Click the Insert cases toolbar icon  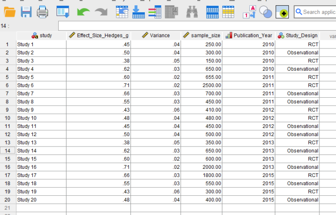pos(212,12)
